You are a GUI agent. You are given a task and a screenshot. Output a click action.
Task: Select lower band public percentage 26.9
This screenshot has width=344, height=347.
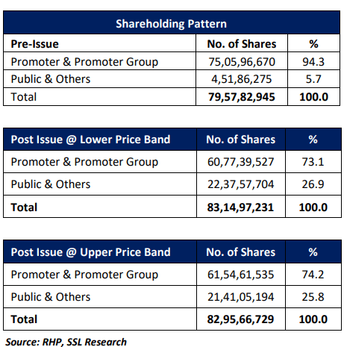(x=313, y=184)
